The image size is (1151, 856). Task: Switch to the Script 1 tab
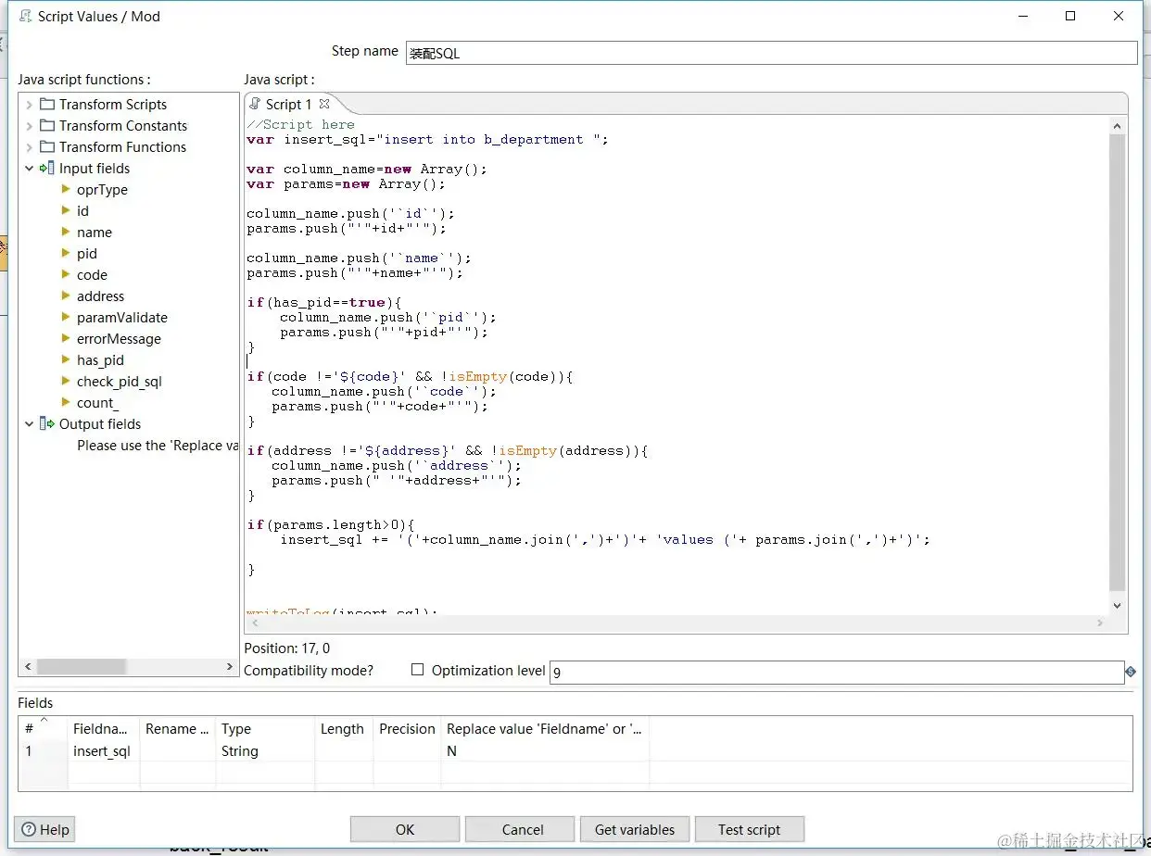[289, 105]
